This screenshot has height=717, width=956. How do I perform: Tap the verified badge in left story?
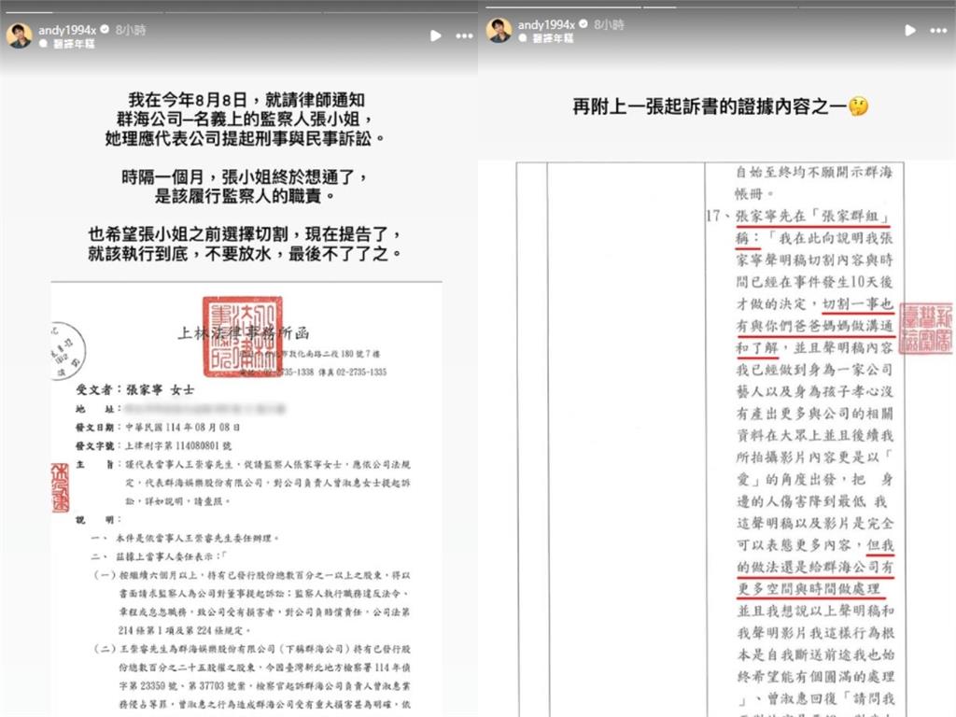105,29
